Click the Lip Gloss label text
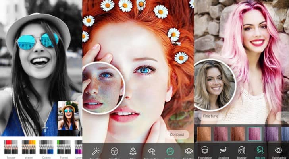Image resolution: width=289 pixels, height=159 pixels. pos(223,158)
